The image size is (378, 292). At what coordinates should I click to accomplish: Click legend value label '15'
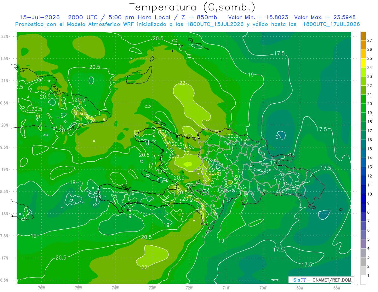[369, 149]
